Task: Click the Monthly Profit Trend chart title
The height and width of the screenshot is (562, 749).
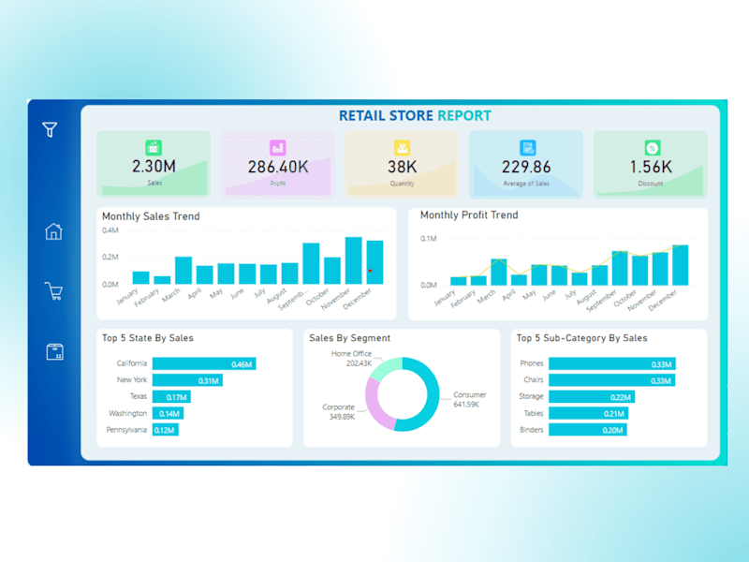Action: (x=469, y=215)
